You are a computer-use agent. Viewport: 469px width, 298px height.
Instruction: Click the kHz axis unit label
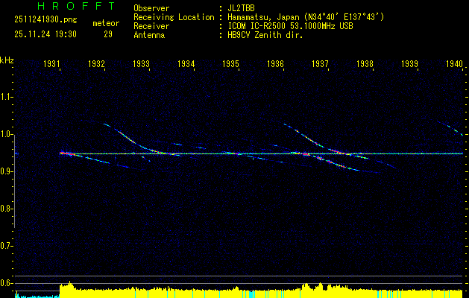[x=7, y=60]
